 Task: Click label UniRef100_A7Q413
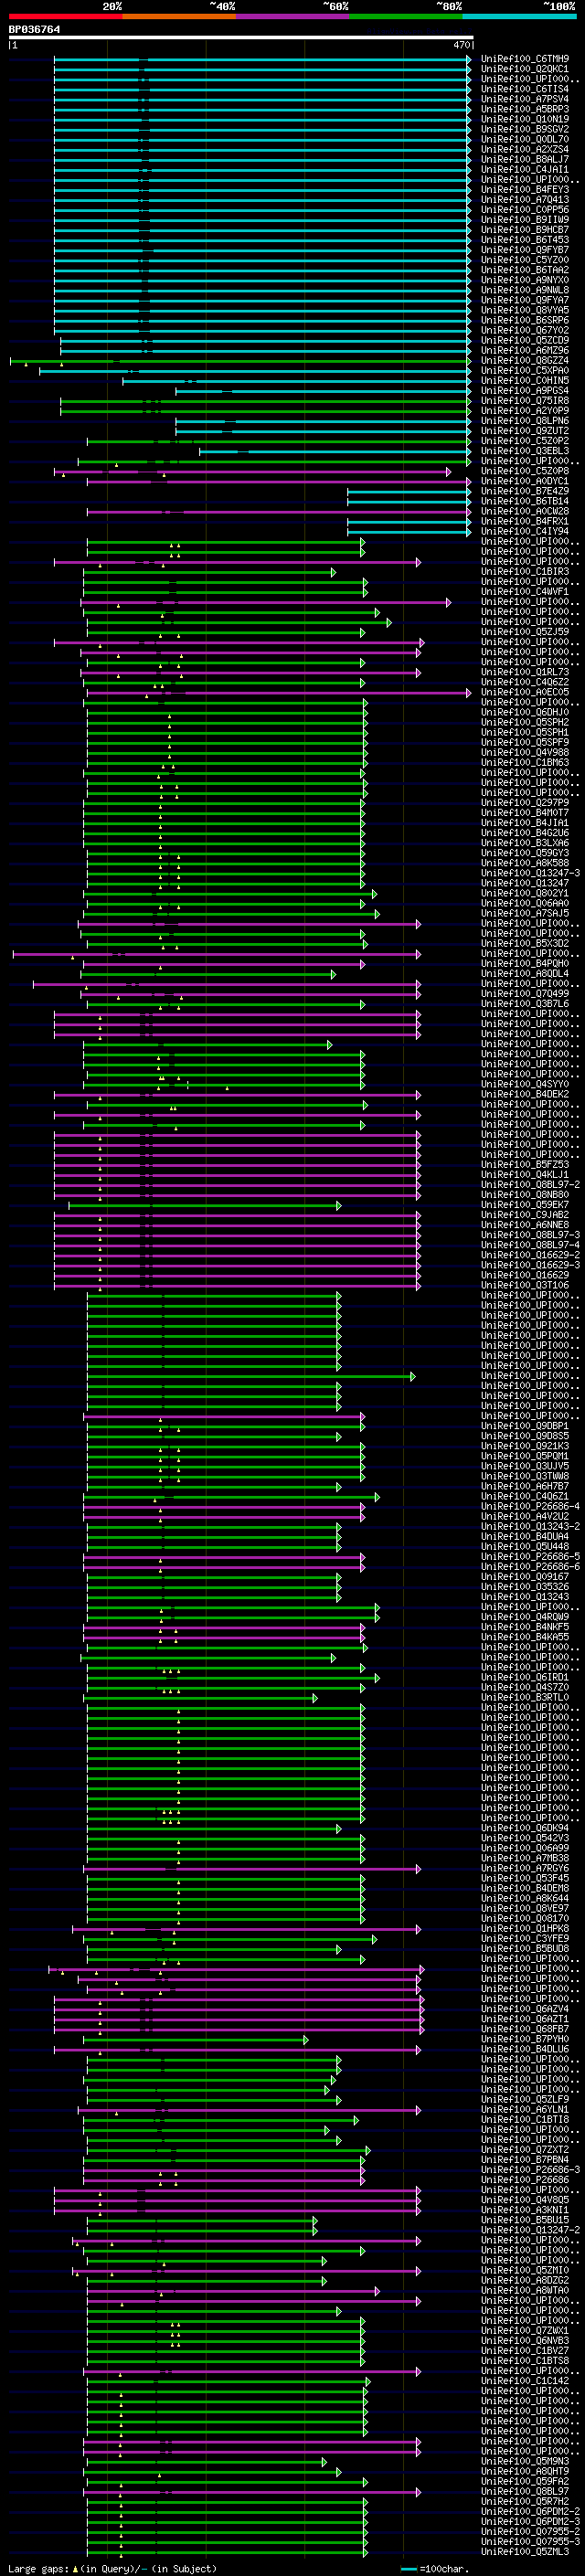coord(525,200)
